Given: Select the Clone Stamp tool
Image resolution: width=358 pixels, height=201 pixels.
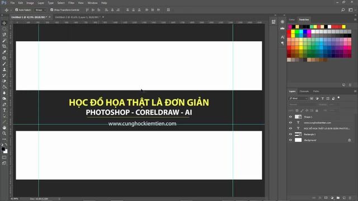Looking at the screenshot, I should [x=4, y=69].
